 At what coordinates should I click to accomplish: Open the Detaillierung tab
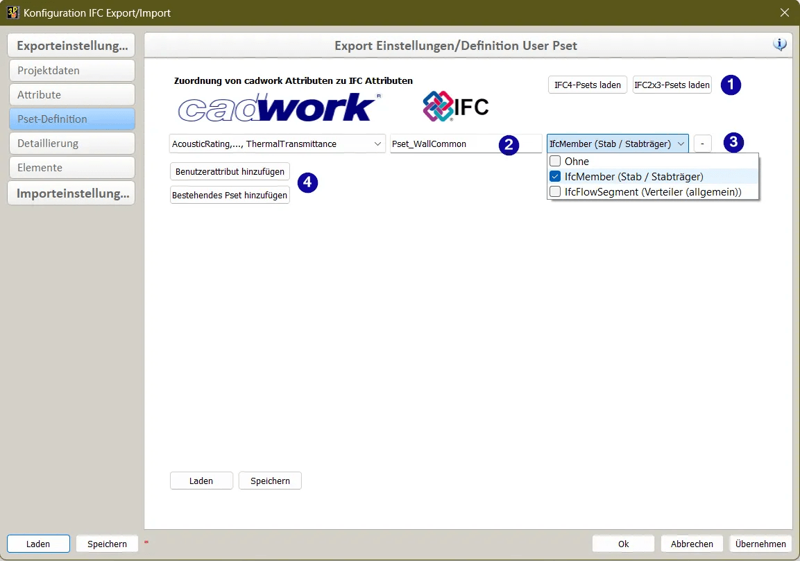(71, 144)
